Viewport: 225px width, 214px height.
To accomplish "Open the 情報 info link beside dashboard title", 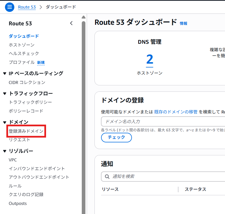I will tap(183, 23).
